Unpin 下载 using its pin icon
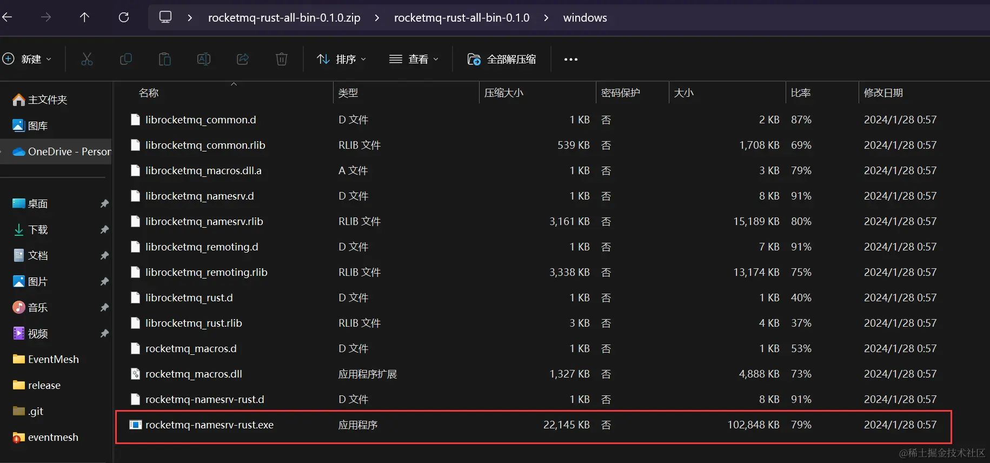The width and height of the screenshot is (990, 463). click(x=104, y=229)
